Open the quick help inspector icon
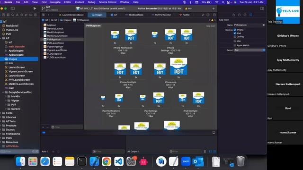Viewport: 303px width, 170px height. [245, 15]
